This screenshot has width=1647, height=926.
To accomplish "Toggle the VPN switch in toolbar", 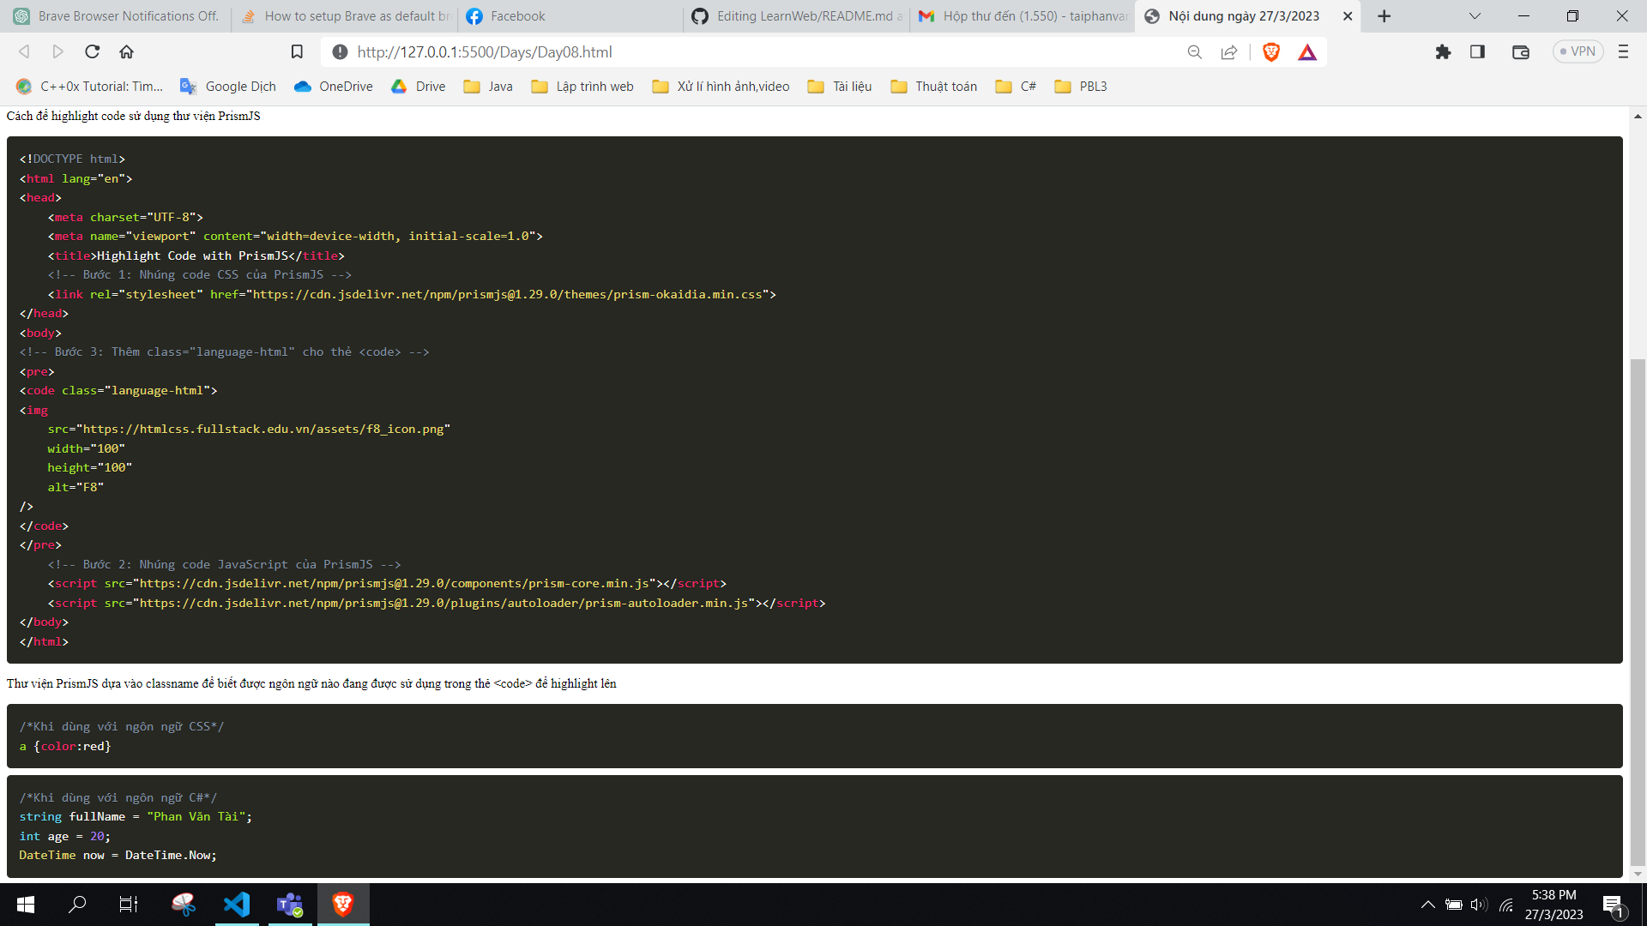I will click(x=1578, y=51).
